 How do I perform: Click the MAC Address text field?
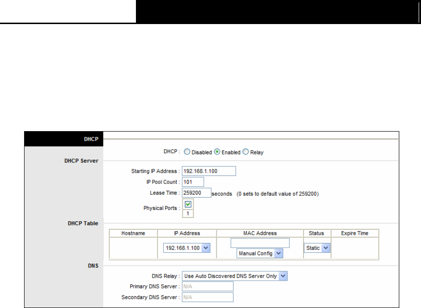point(260,243)
